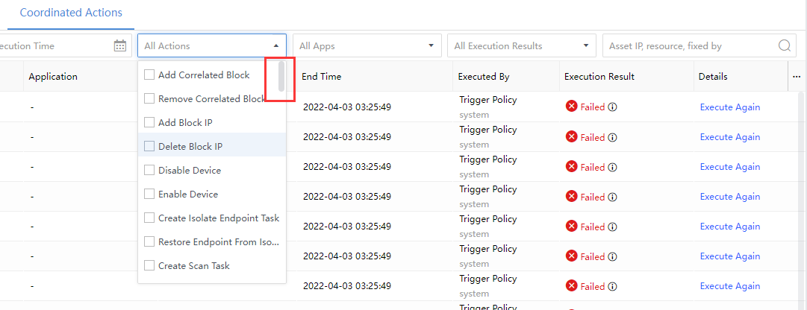This screenshot has width=807, height=310.
Task: Tick the Delete Block IP checkbox
Action: (x=149, y=146)
